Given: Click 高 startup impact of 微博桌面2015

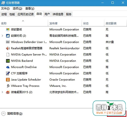Looking at the screenshot, I should 107,92.
